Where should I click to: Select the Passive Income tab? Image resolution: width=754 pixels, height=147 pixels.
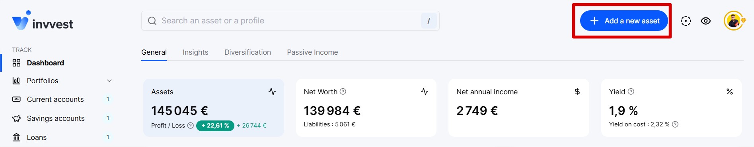312,52
